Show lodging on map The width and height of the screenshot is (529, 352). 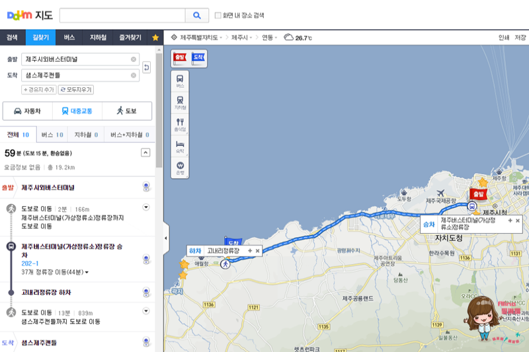(x=180, y=146)
